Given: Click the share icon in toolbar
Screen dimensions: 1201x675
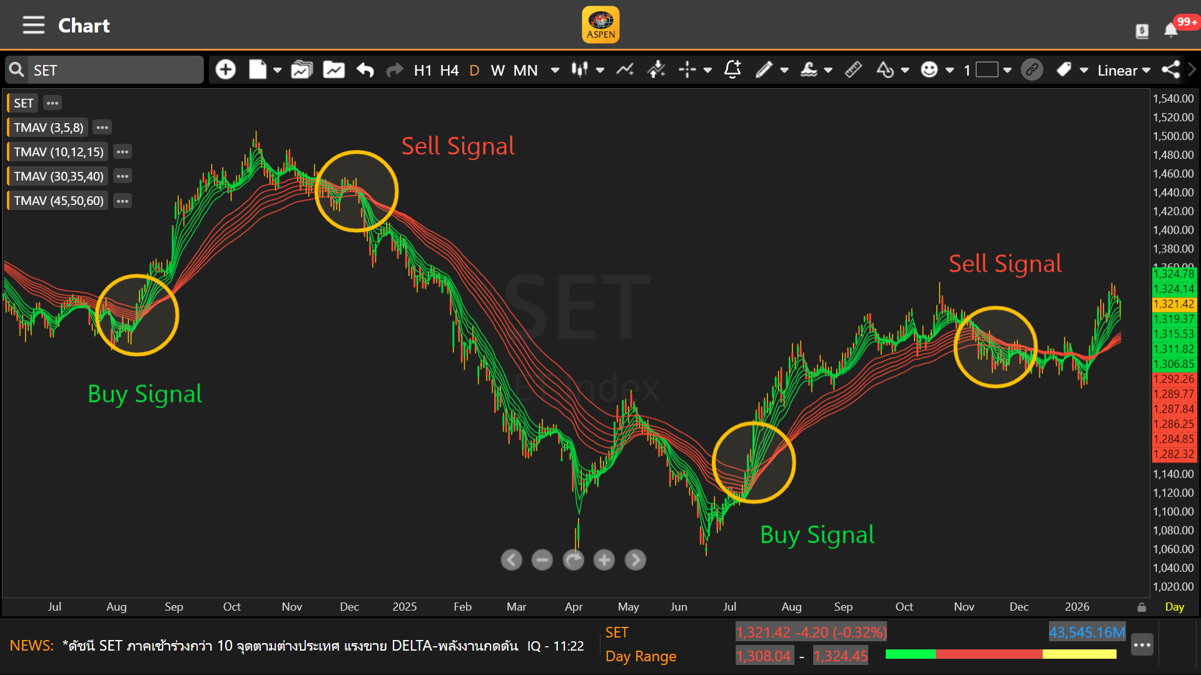Looking at the screenshot, I should pyautogui.click(x=1171, y=69).
